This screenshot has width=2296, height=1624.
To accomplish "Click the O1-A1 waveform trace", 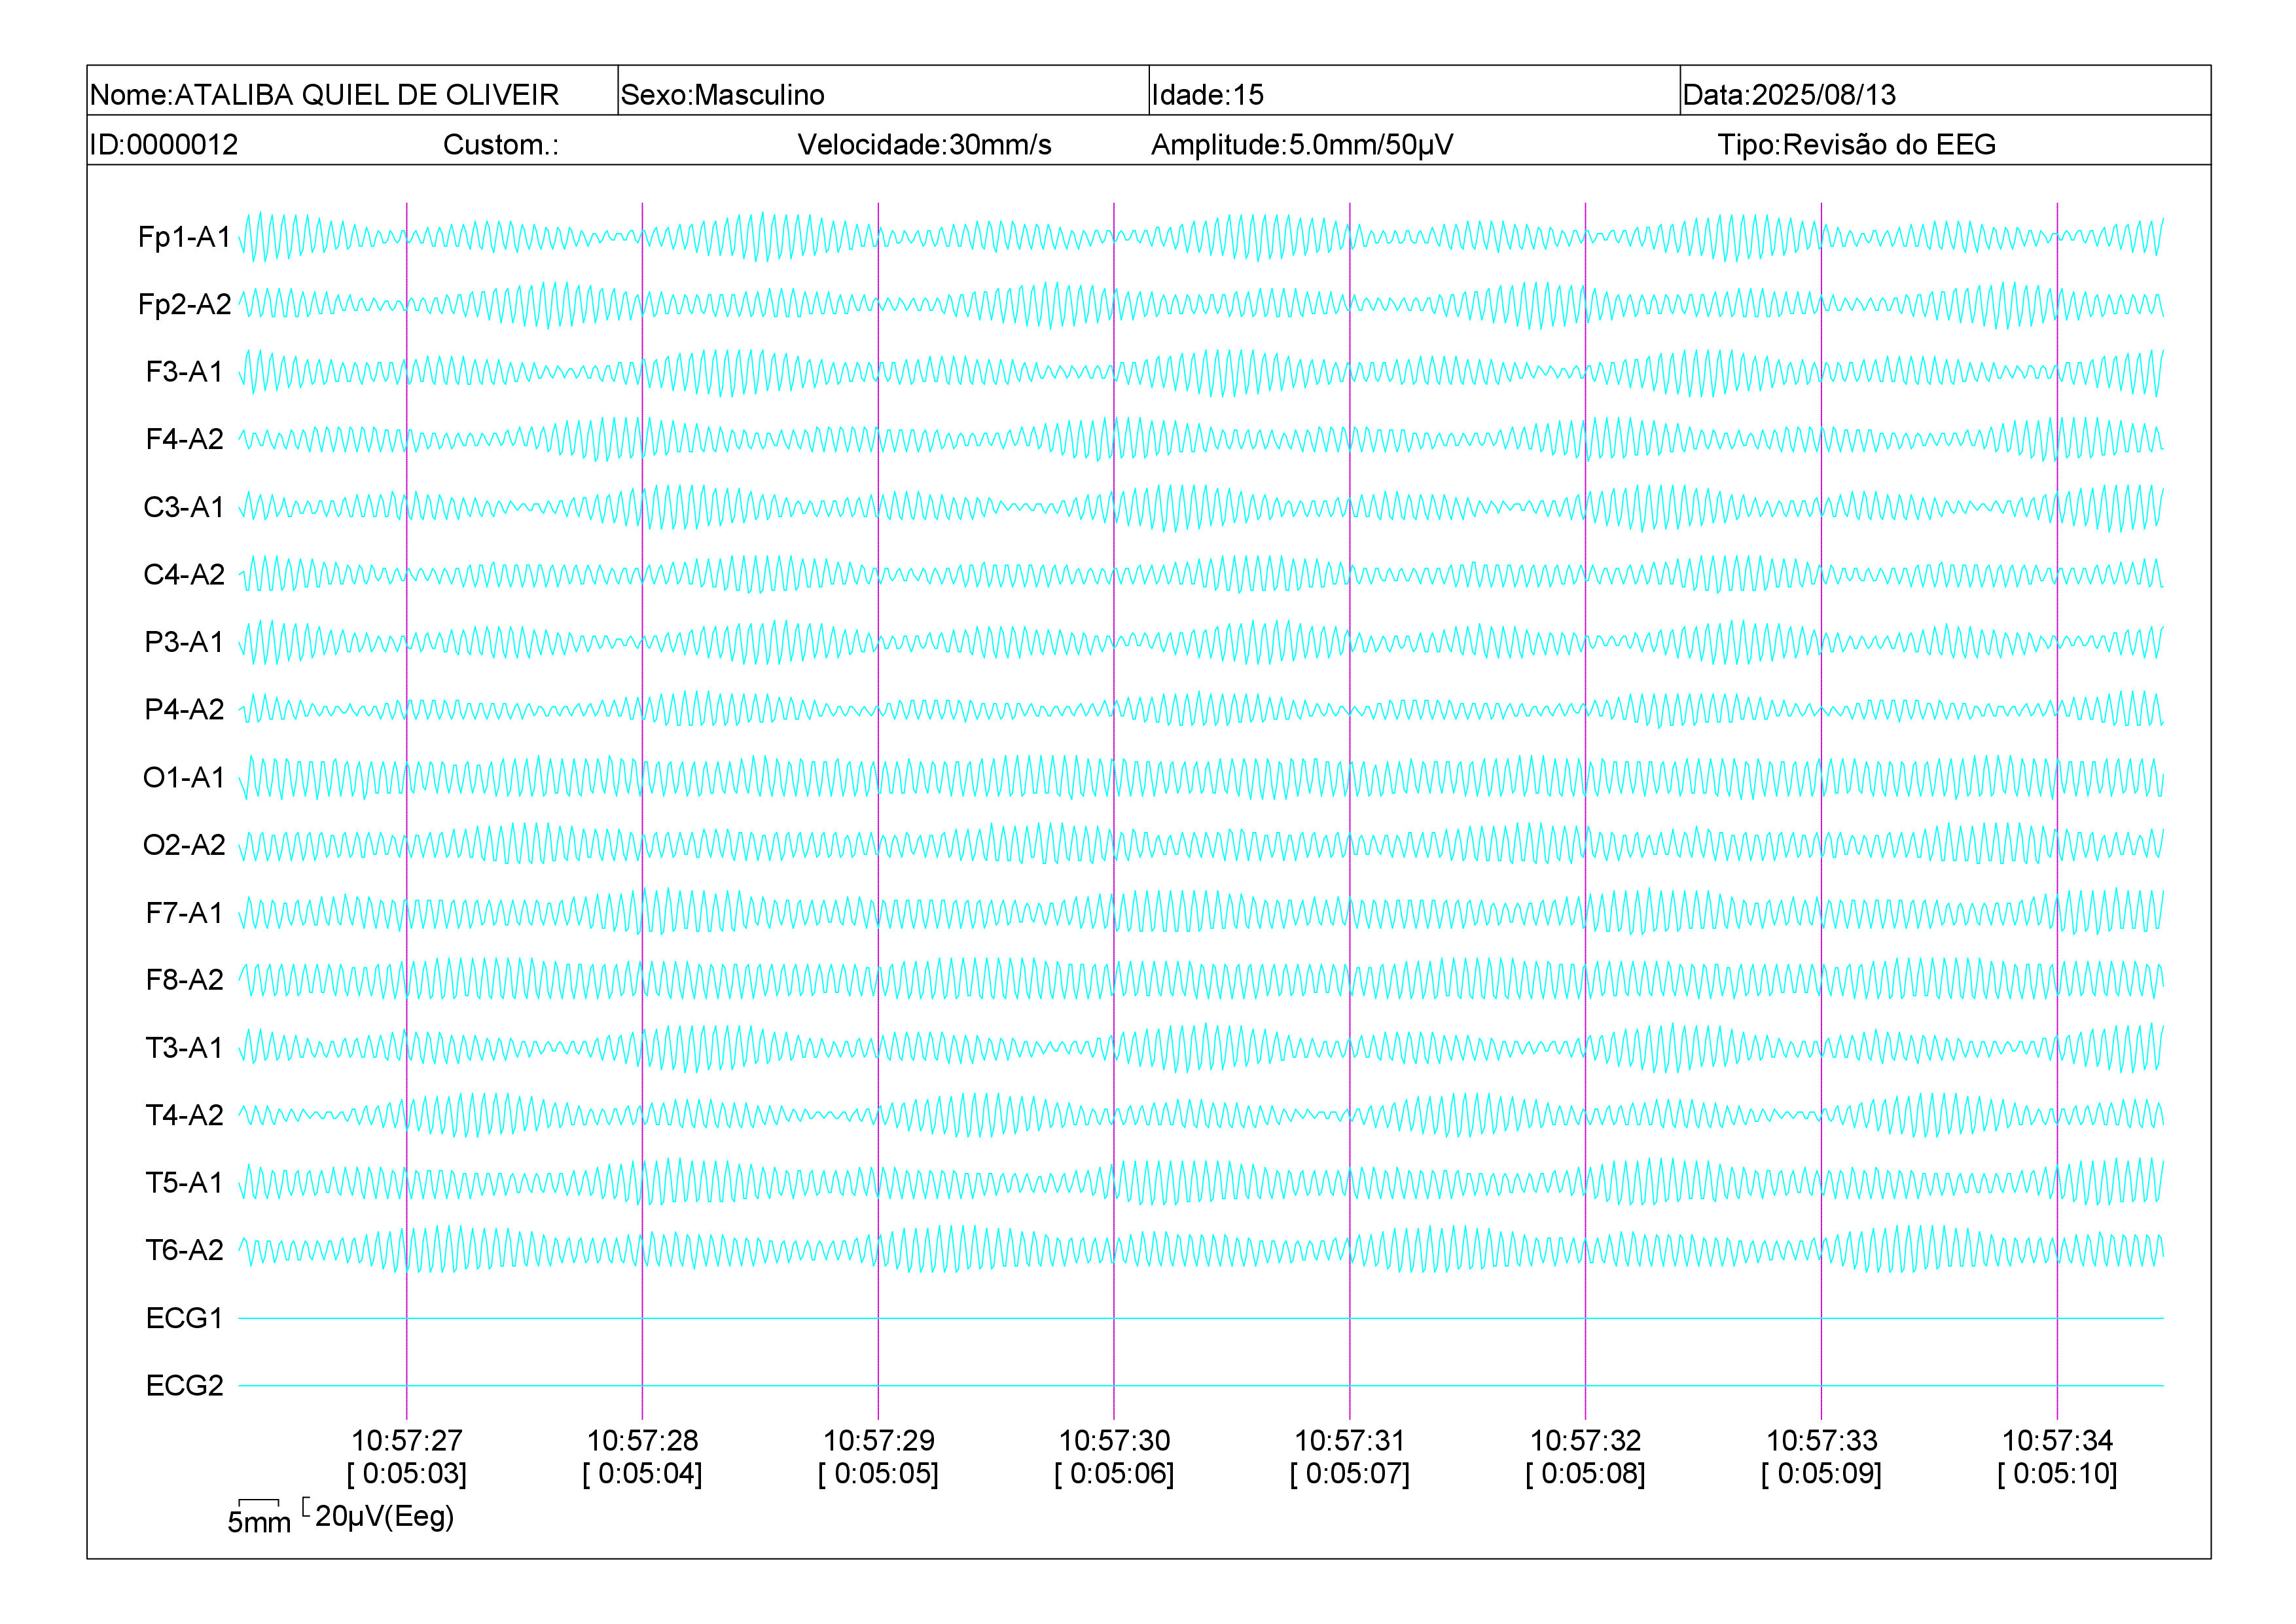I will point(1201,777).
